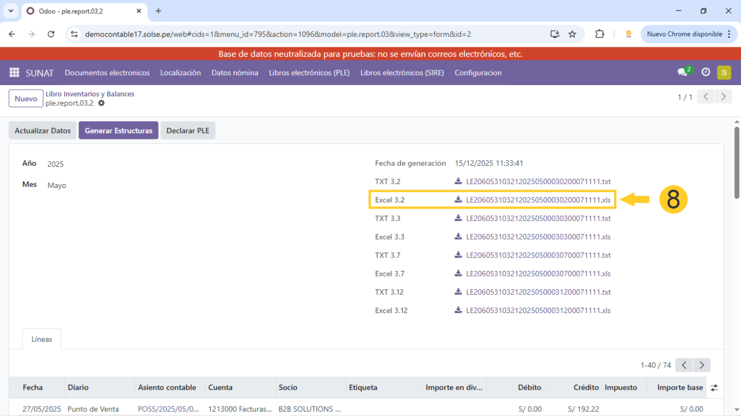Download the TXT 3.2 file
The height and width of the screenshot is (416, 741).
[538, 182]
